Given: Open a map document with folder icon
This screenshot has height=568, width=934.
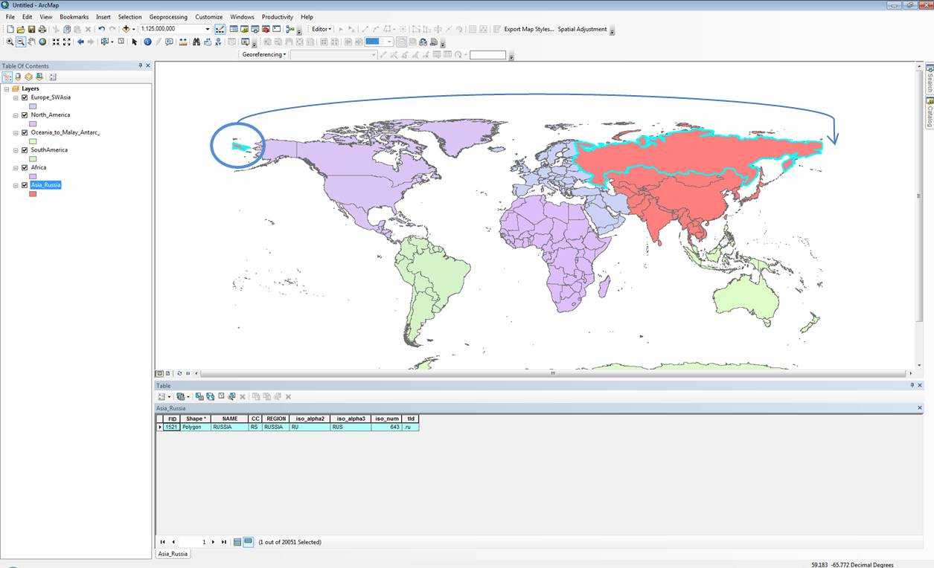Looking at the screenshot, I should pyautogui.click(x=21, y=29).
